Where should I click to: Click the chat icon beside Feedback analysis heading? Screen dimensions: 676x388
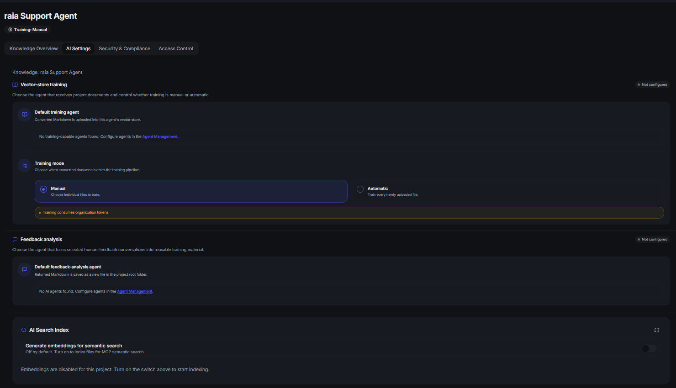point(15,240)
